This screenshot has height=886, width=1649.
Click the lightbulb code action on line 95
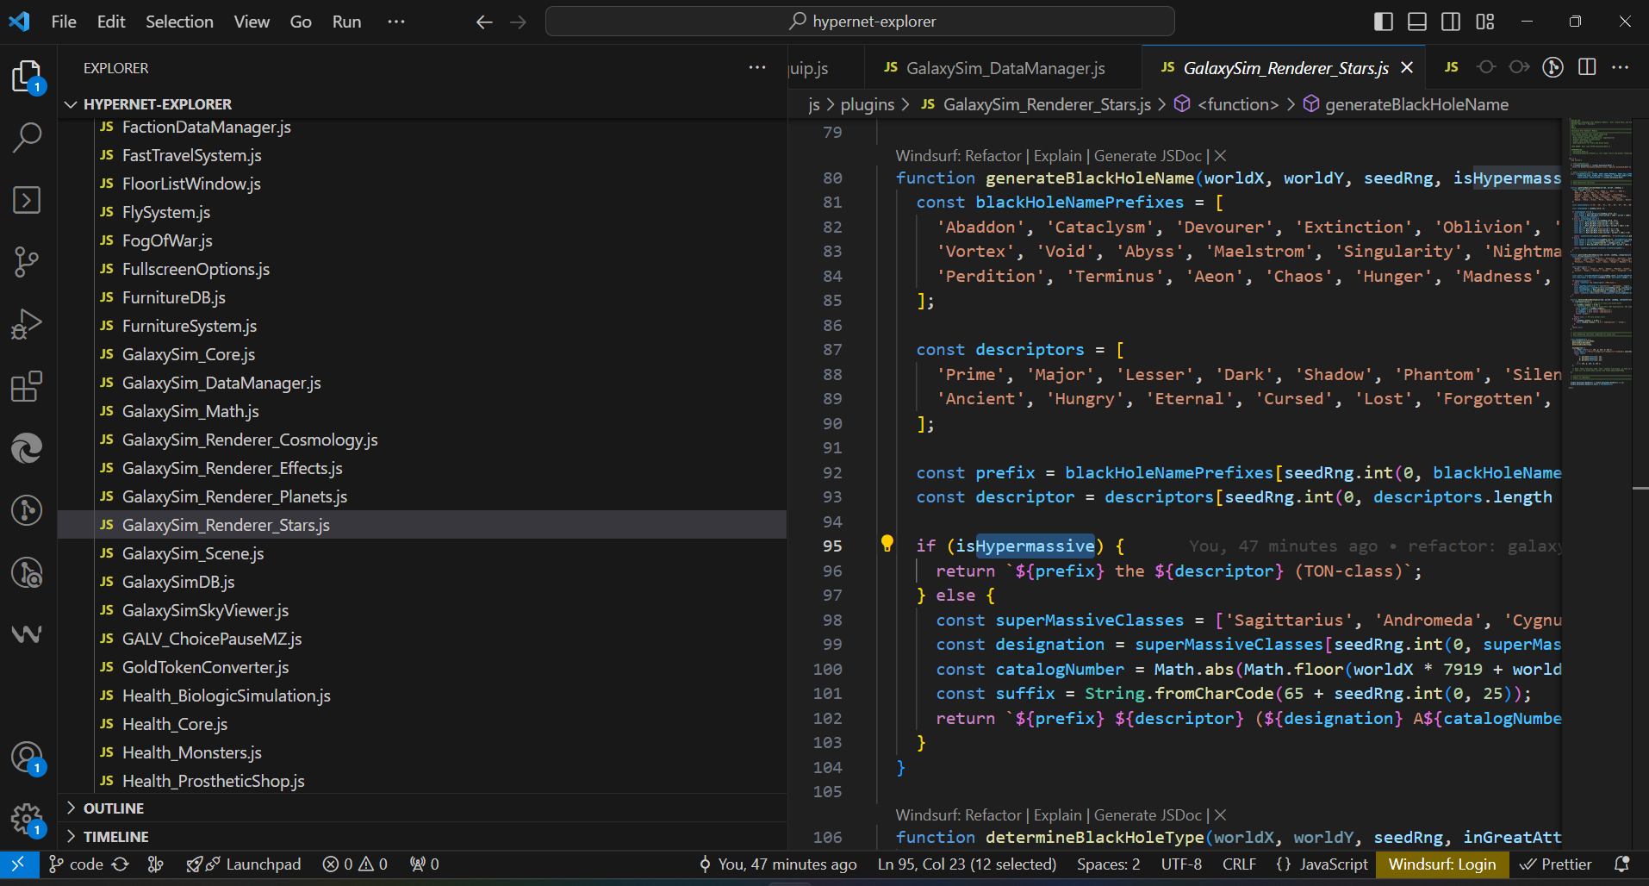tap(887, 544)
